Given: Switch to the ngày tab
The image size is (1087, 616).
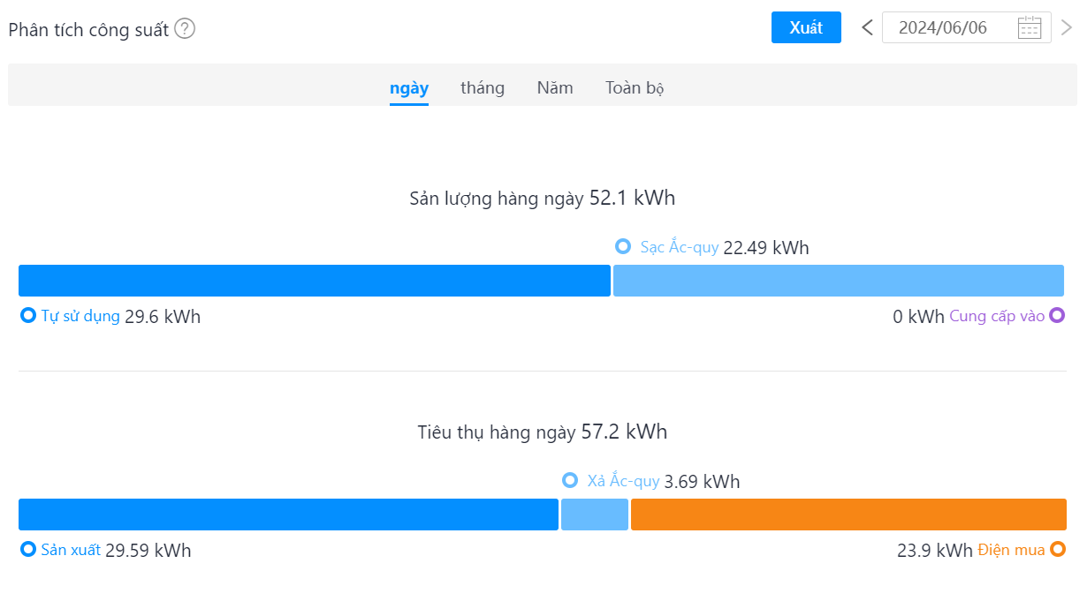Looking at the screenshot, I should (409, 88).
